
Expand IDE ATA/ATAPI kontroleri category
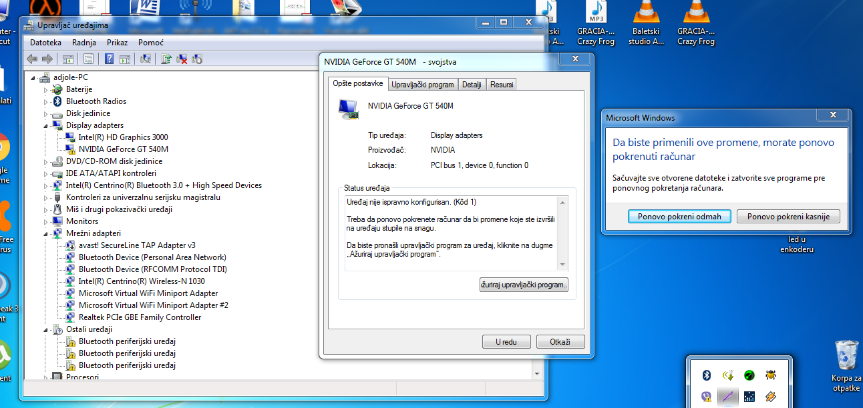(x=46, y=173)
